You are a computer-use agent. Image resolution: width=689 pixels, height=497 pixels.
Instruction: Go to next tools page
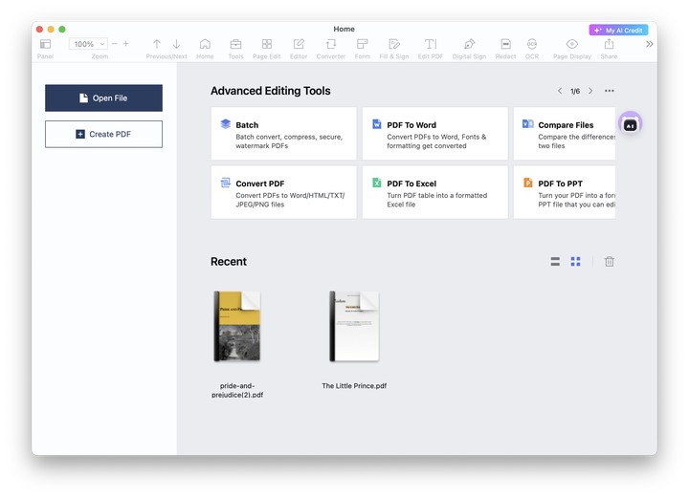[590, 91]
